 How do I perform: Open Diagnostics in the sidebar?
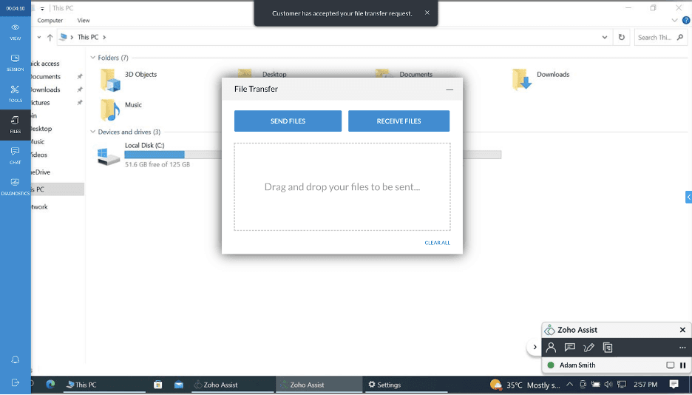click(x=16, y=186)
